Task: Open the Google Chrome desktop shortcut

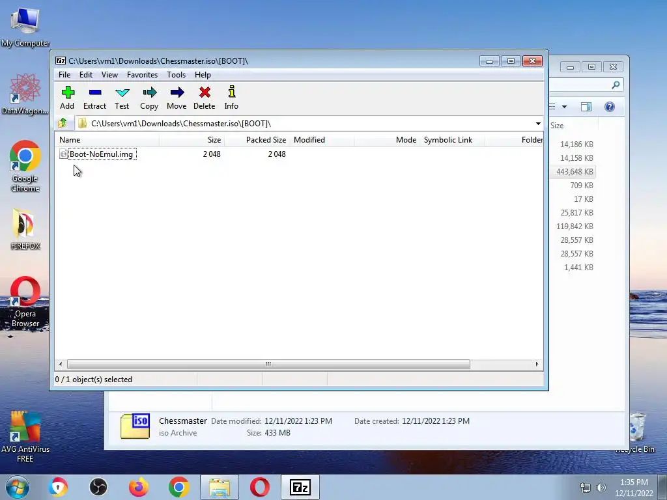Action: [x=25, y=166]
